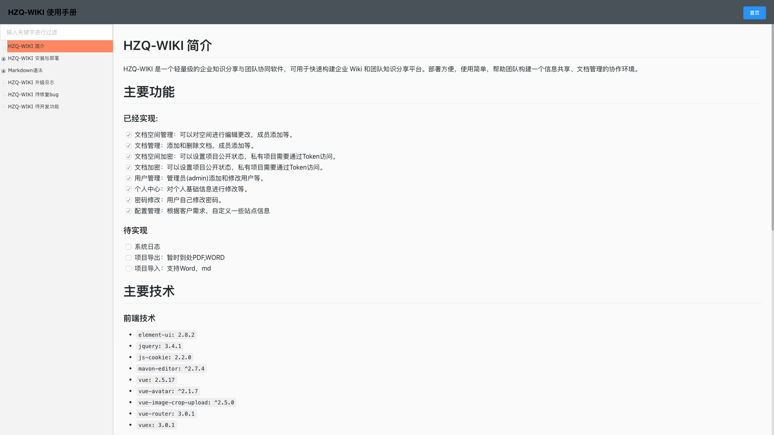Click the page vertical scrollbar thumb
This screenshot has width=774, height=435.
(772, 127)
